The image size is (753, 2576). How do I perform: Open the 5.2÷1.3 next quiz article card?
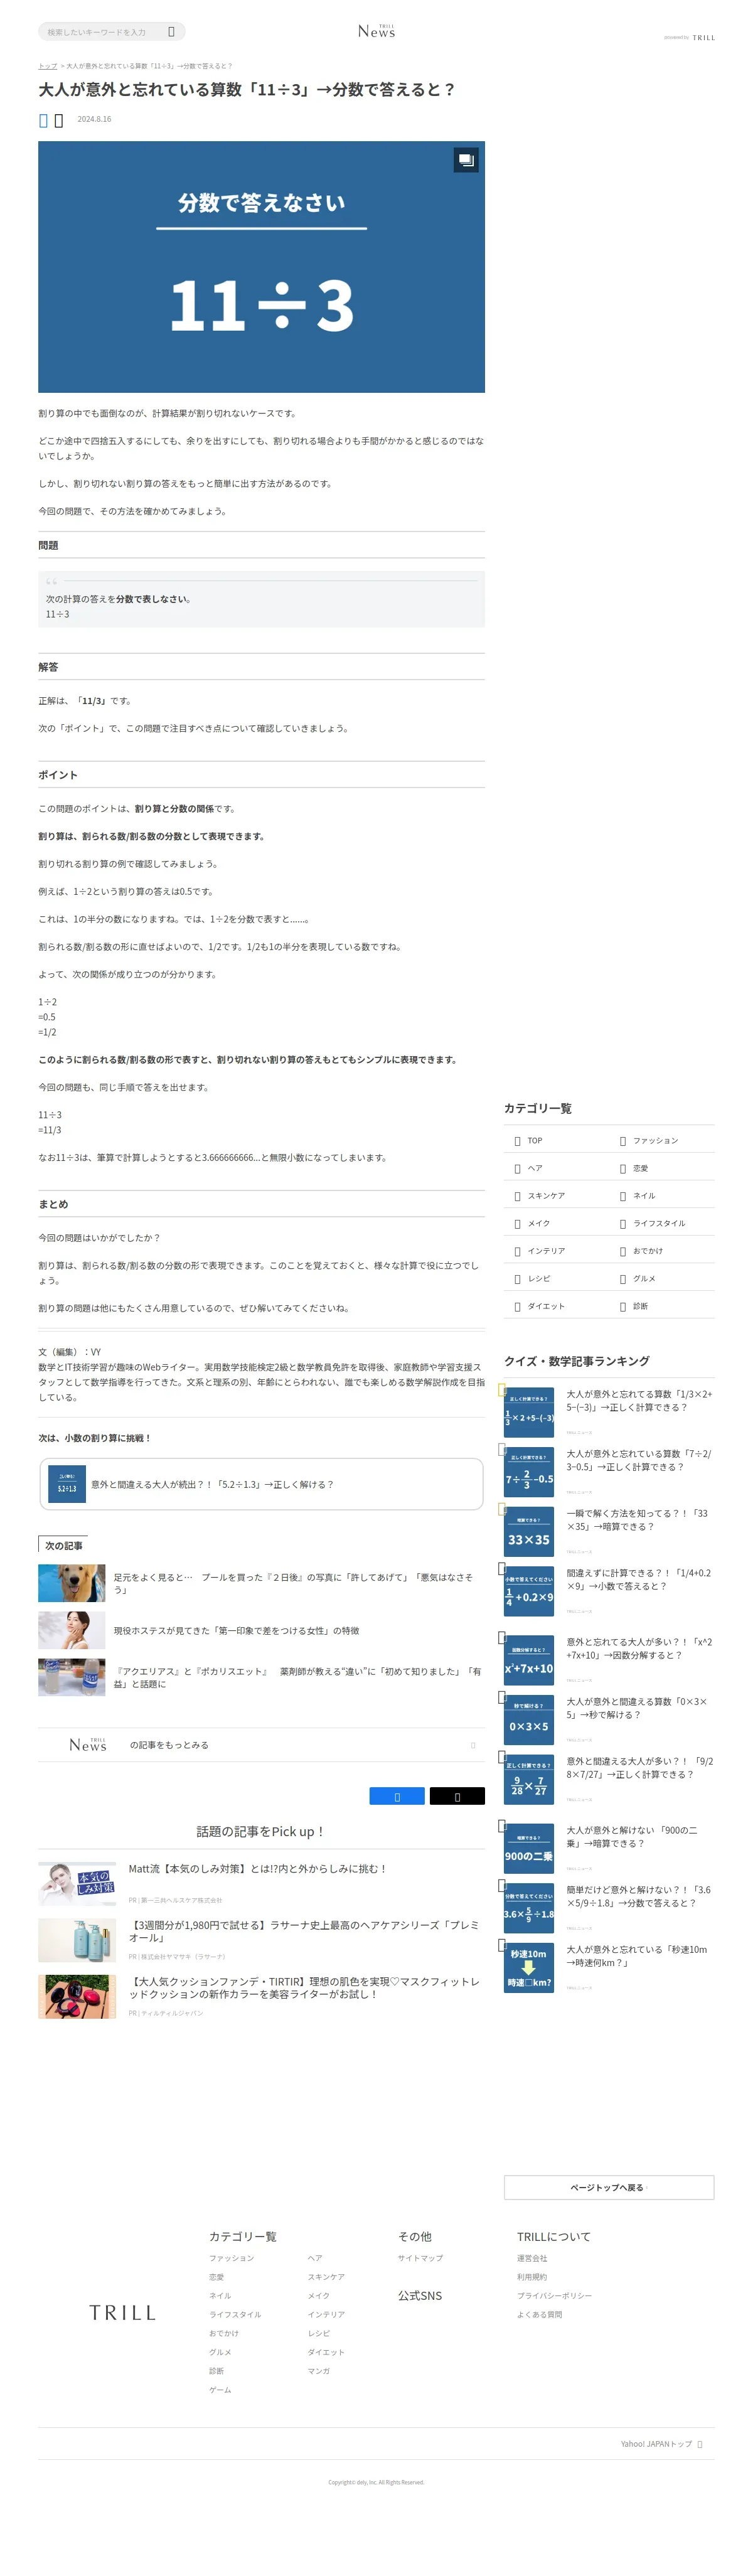[x=261, y=1484]
